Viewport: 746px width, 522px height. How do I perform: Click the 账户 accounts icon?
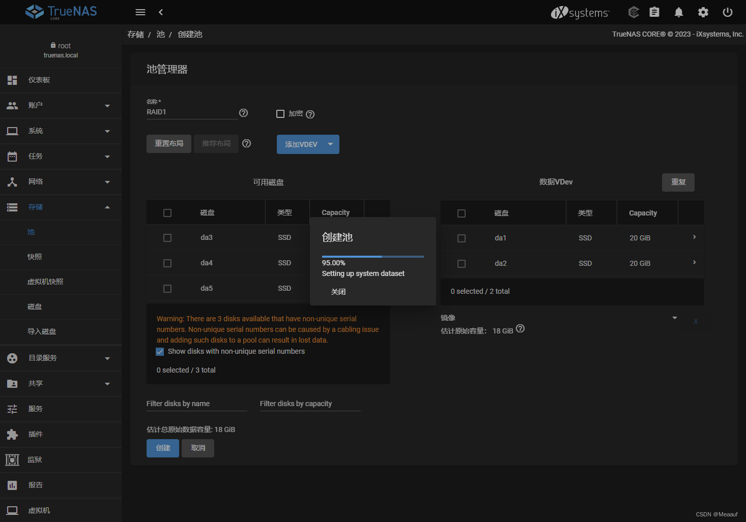(12, 106)
